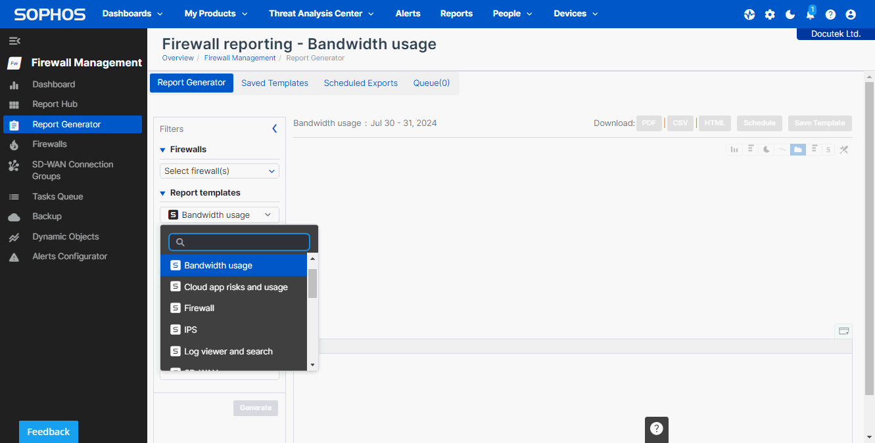Expand the People menu
Image resolution: width=875 pixels, height=443 pixels.
pyautogui.click(x=513, y=13)
